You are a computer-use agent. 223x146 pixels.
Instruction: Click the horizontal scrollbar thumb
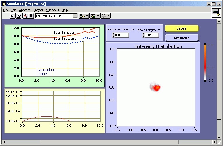[109, 142]
